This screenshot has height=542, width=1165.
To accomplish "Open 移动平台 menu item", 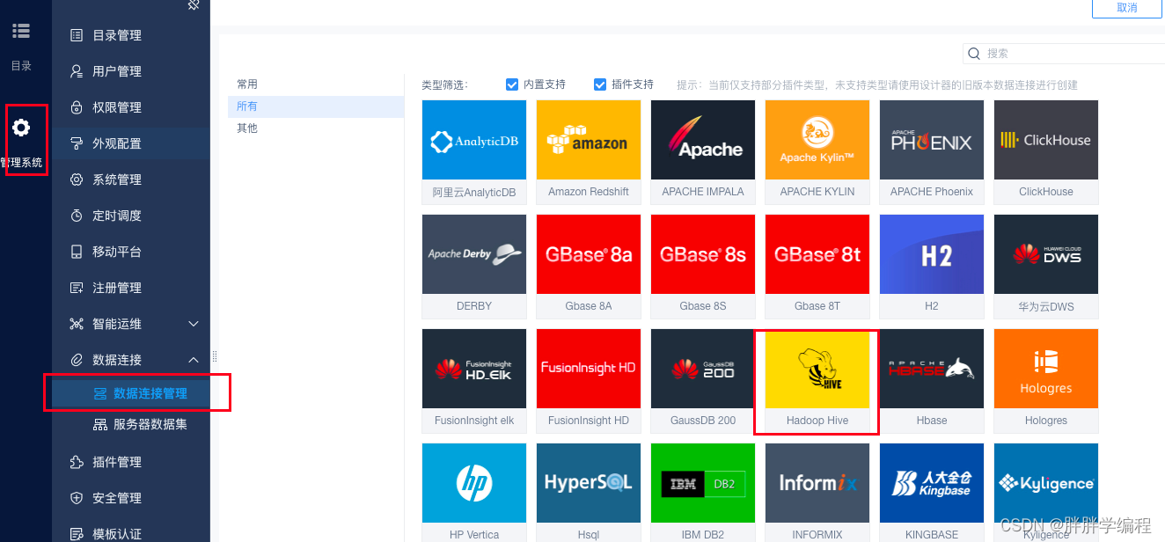I will [x=131, y=252].
